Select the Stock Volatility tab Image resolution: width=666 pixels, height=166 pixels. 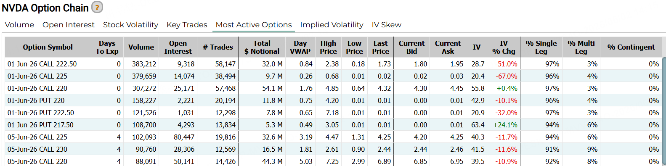coord(130,25)
